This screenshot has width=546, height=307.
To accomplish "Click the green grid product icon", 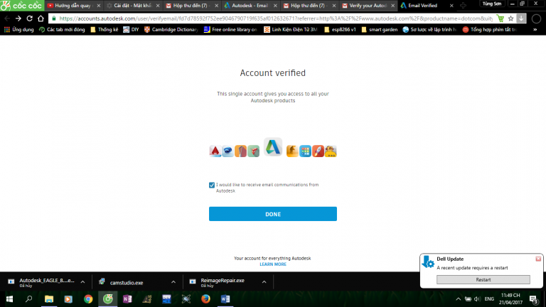I will coord(305,151).
